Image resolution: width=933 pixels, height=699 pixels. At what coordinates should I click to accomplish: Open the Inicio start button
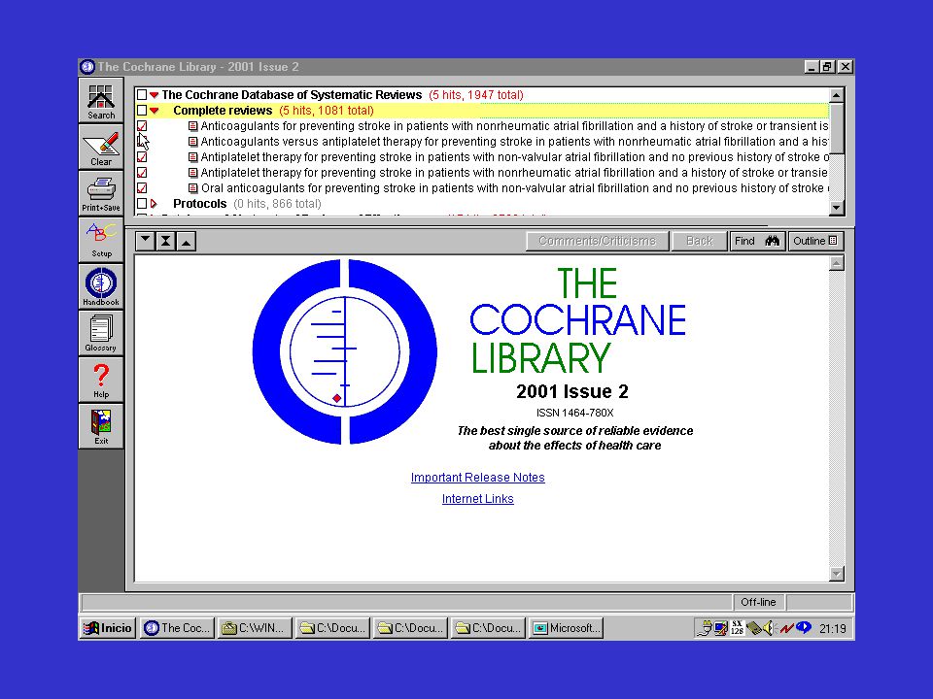click(x=108, y=628)
